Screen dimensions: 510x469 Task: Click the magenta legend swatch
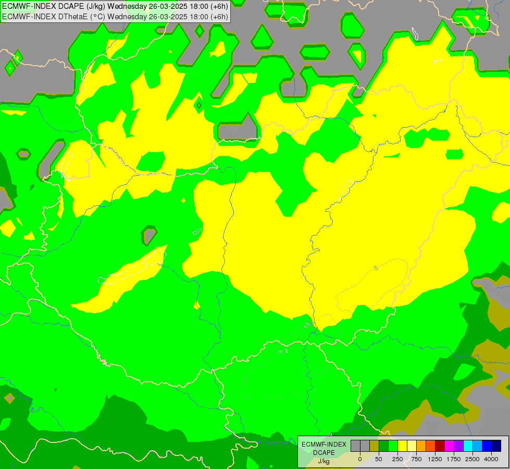point(449,446)
